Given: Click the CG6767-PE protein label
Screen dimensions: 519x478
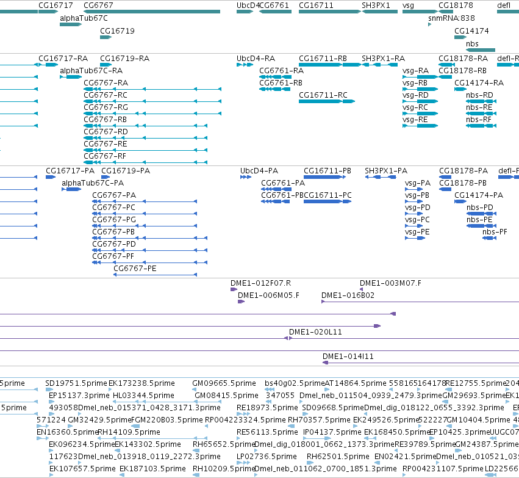Looking at the screenshot, I should [135, 269].
